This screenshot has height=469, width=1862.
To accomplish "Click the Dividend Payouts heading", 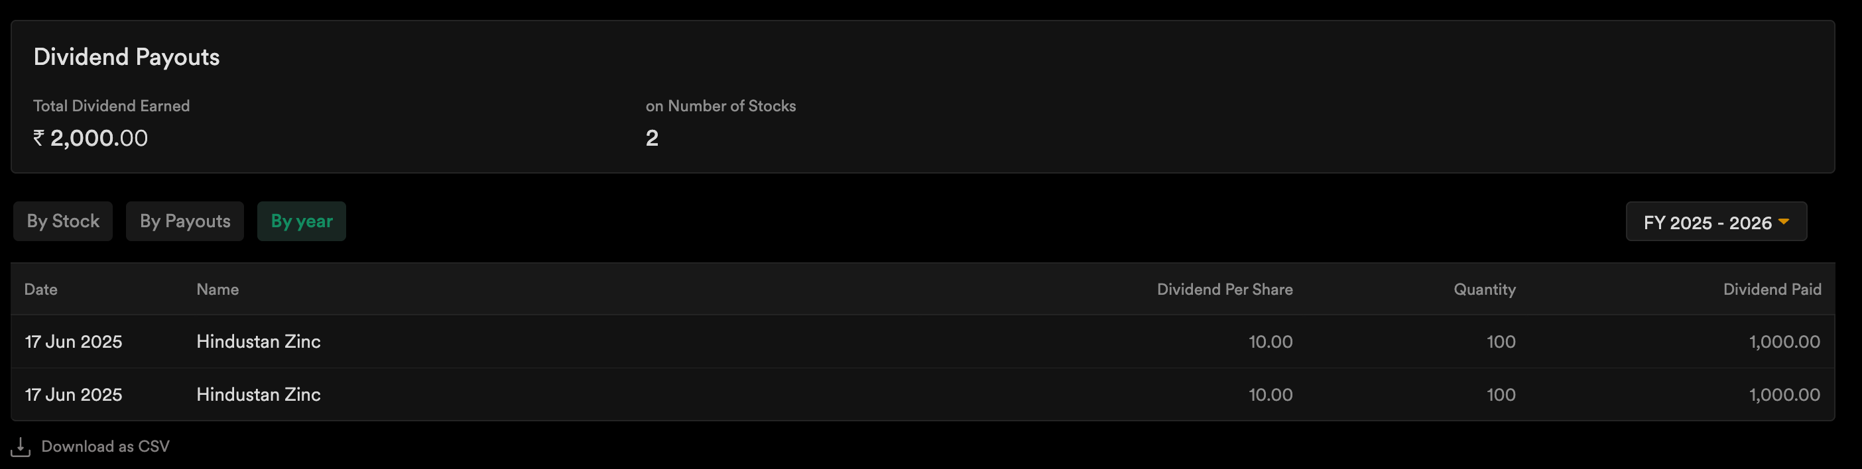I will pos(127,57).
